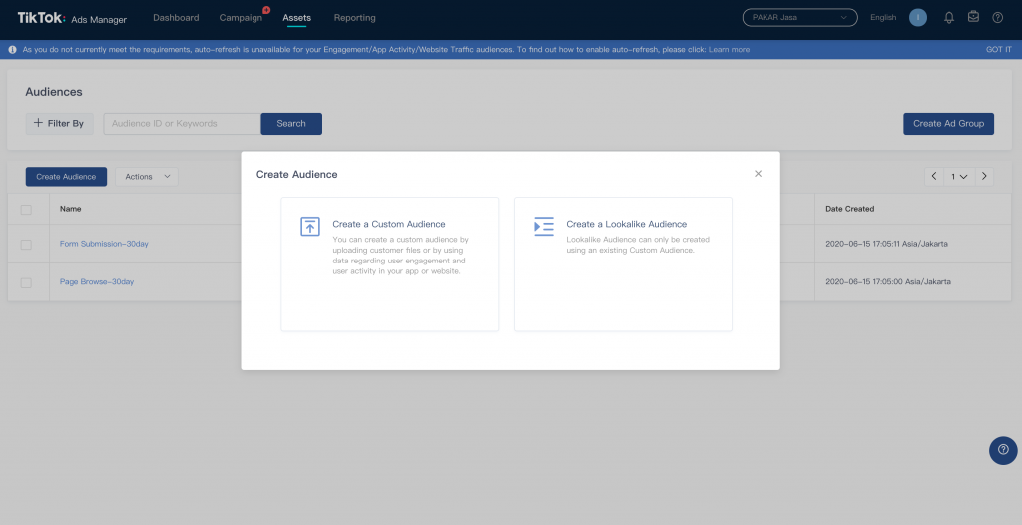The width and height of the screenshot is (1022, 525).
Task: Click the TikTok Ads Manager logo
Action: pyautogui.click(x=72, y=18)
